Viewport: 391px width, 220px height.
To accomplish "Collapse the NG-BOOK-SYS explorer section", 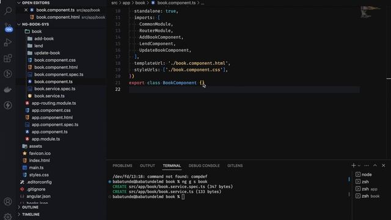I will point(35,24).
